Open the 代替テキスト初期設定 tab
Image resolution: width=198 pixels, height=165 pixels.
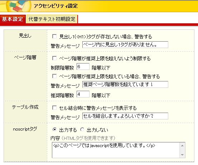[52, 19]
